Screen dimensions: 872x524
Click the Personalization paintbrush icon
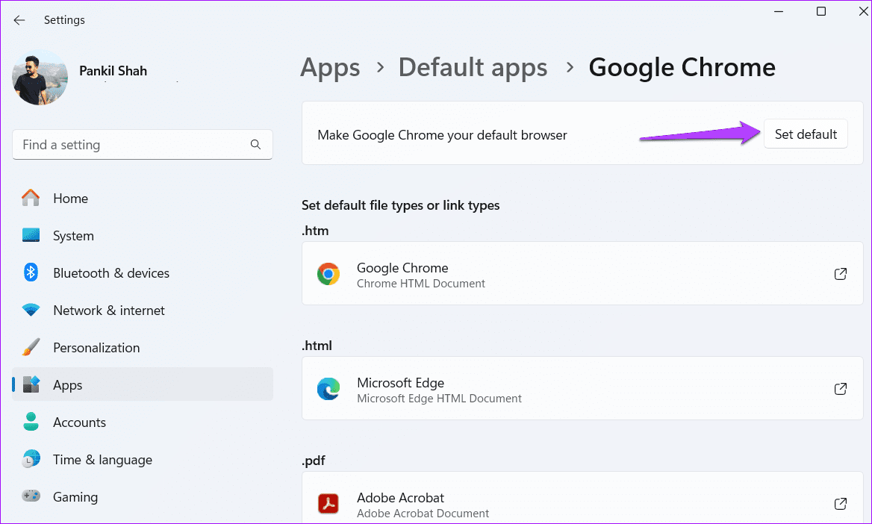coord(31,347)
